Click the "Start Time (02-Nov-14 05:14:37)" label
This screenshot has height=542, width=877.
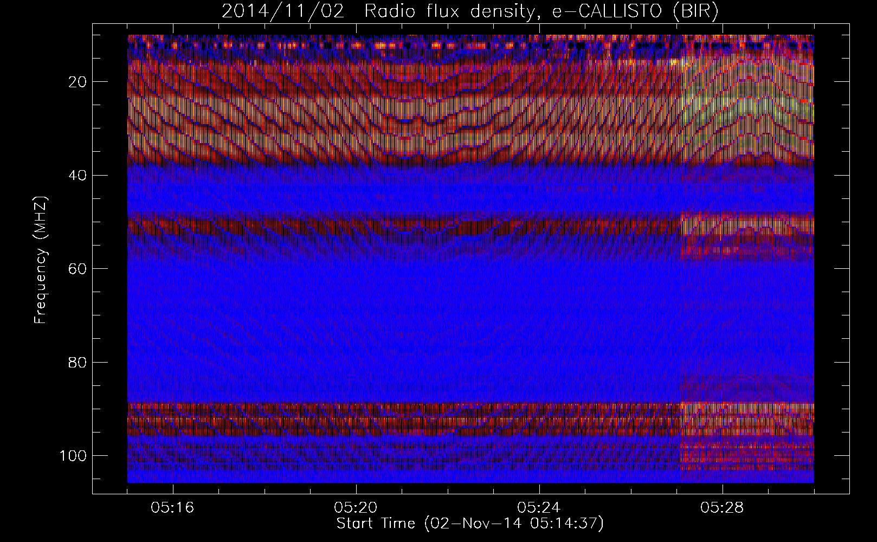tap(470, 524)
